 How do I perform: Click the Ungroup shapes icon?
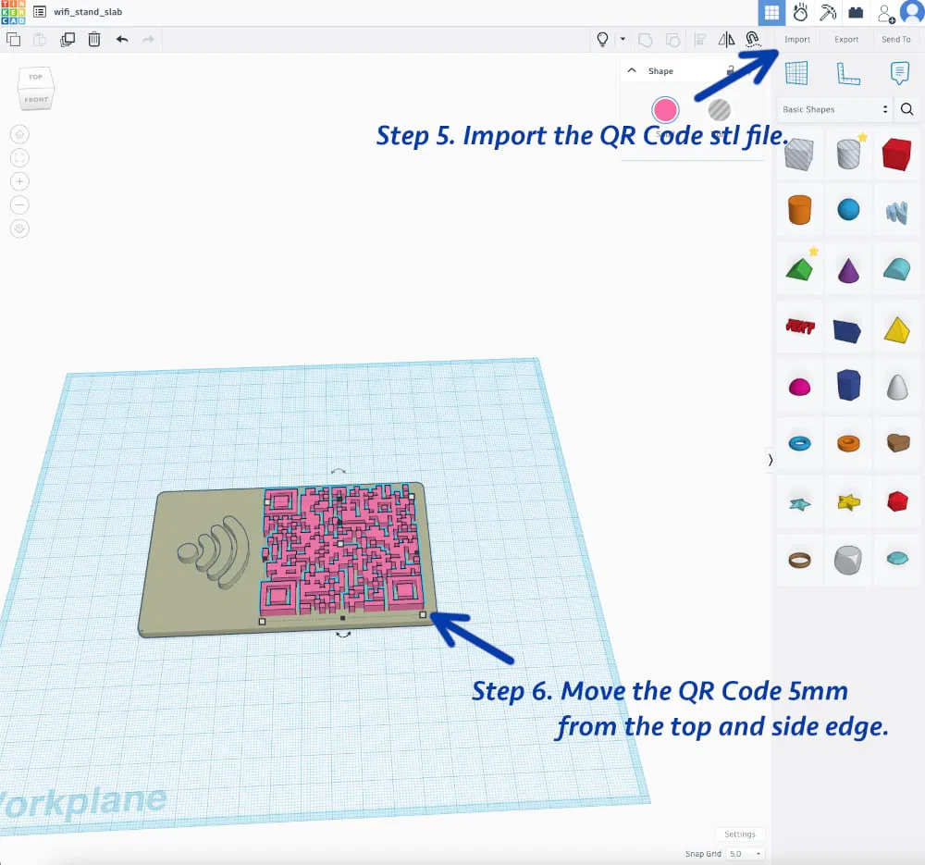click(x=672, y=40)
